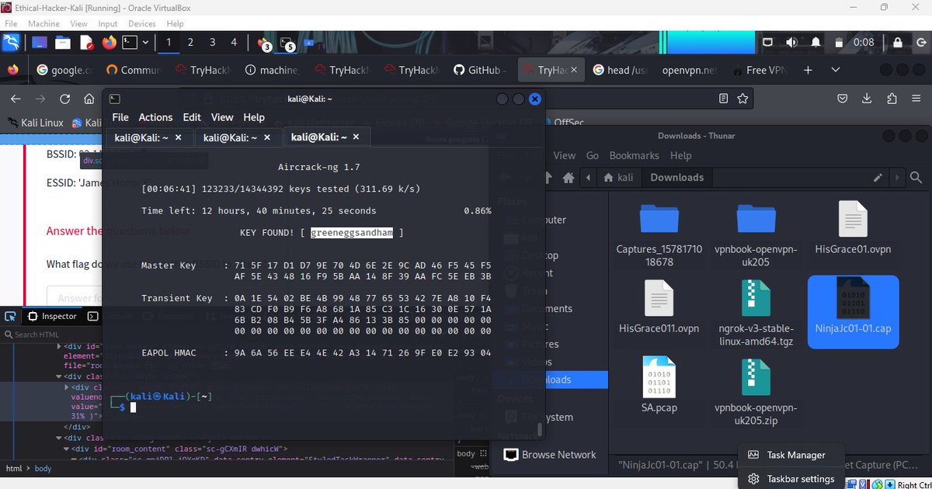Launch the text editor from the panel
932x489 pixels.
tap(86, 42)
